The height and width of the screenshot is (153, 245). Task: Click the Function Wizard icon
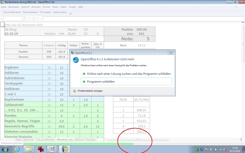29,19
